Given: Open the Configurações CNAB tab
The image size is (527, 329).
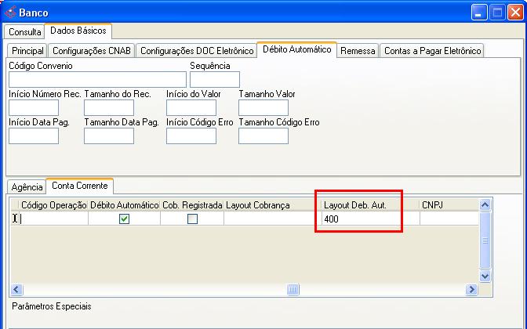Looking at the screenshot, I should point(93,51).
